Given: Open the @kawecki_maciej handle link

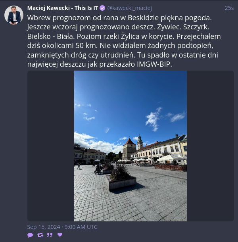Looking at the screenshot, I should [x=129, y=8].
